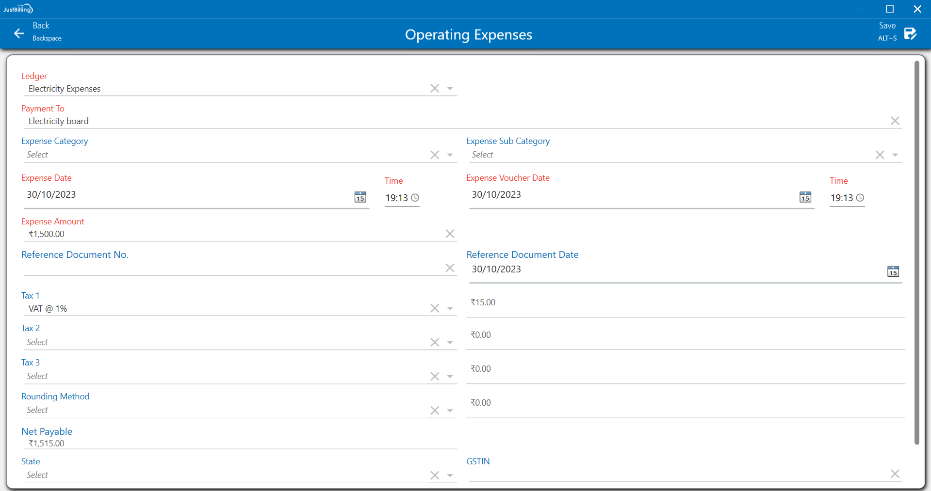Click clock icon next to Expense Date time
This screenshot has width=931, height=491.
[x=415, y=198]
